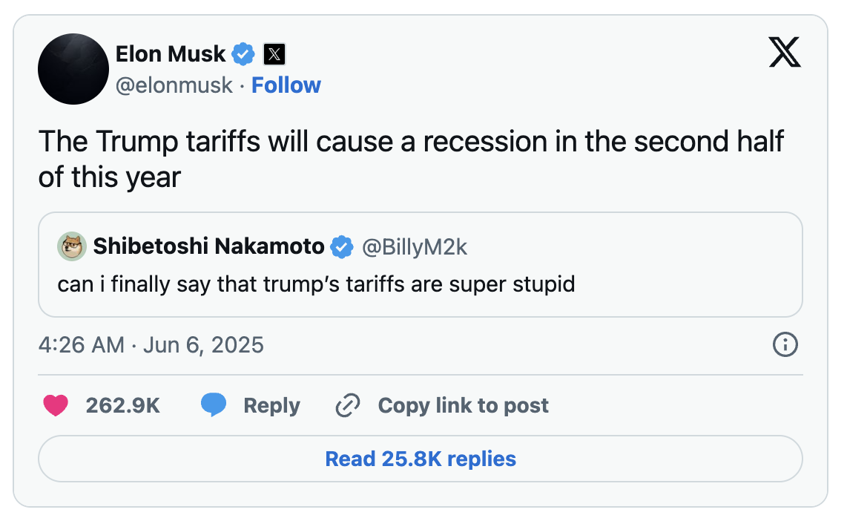Click the Shibetoshi Nakamoto name

(x=208, y=246)
